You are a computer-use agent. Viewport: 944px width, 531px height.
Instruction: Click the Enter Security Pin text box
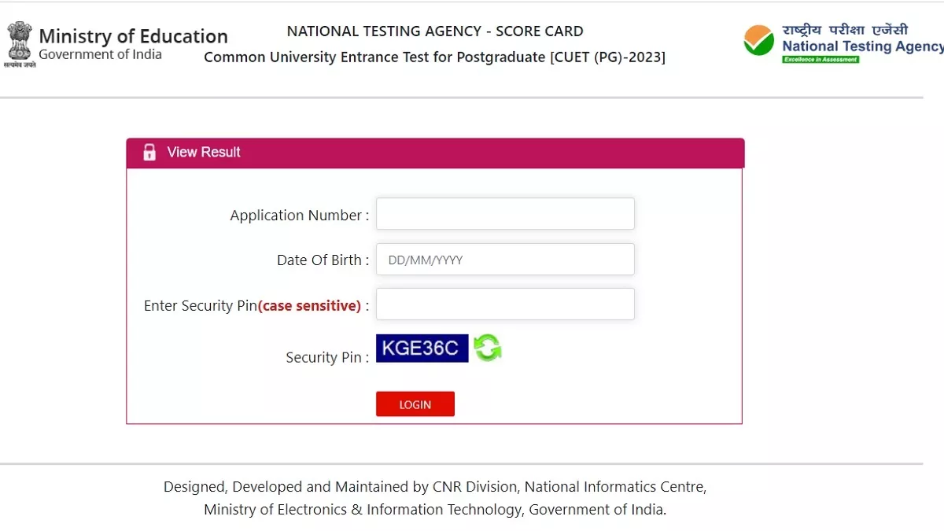[x=505, y=304]
